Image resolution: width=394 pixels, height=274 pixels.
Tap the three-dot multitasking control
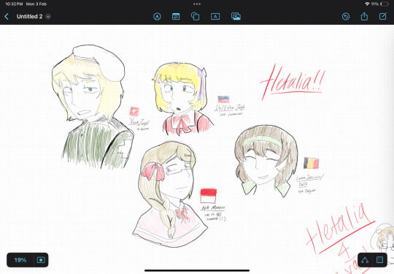(x=197, y=4)
